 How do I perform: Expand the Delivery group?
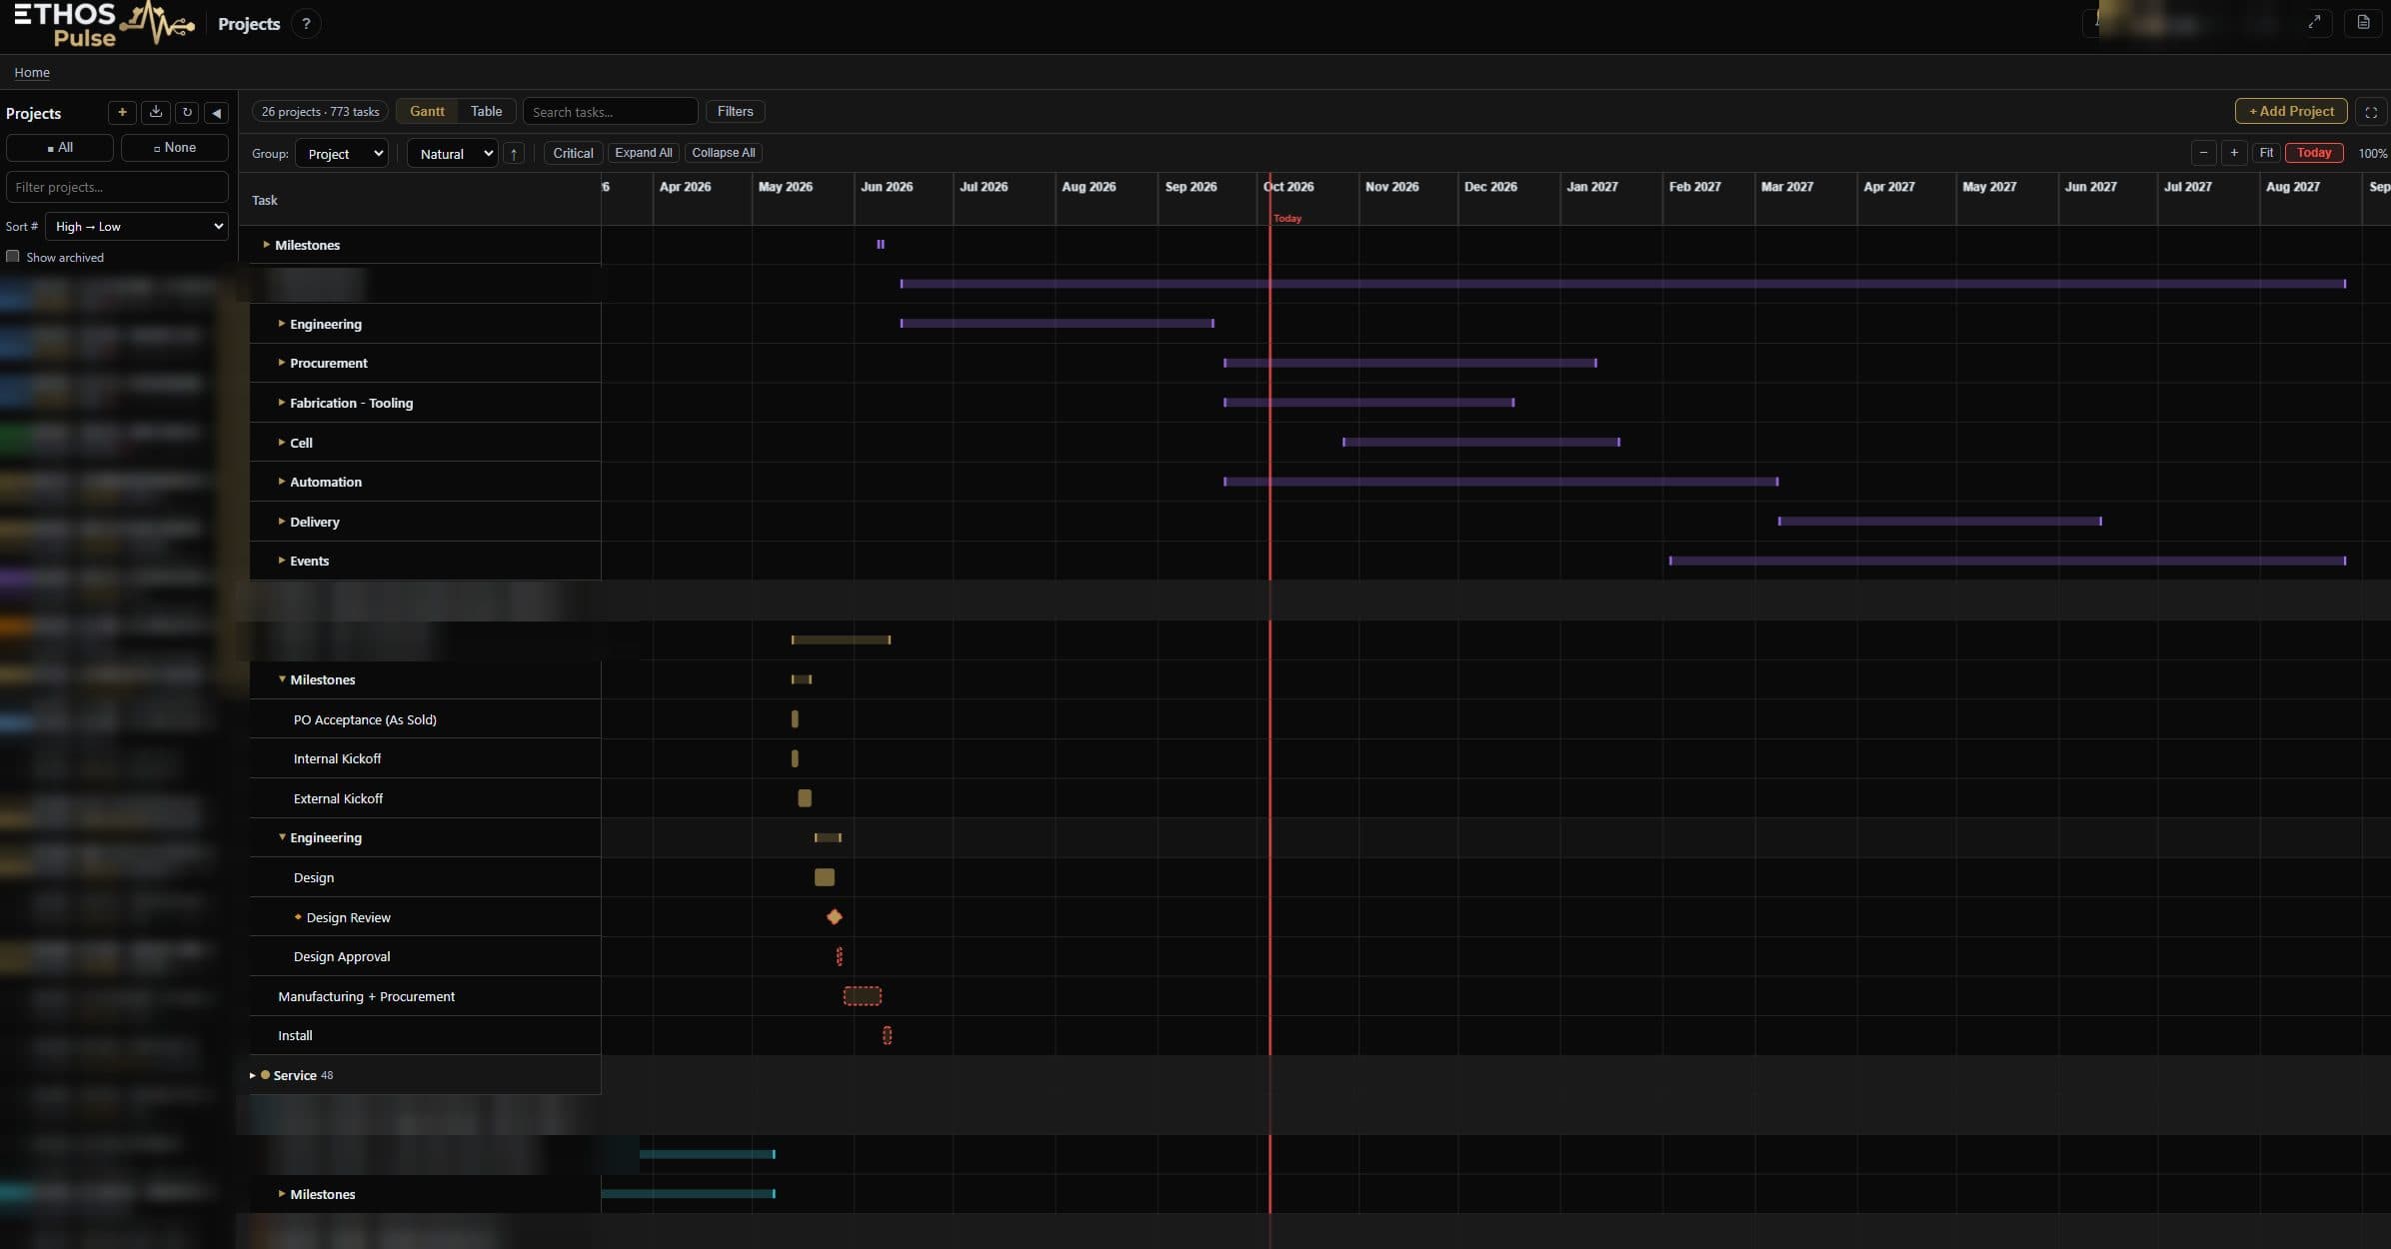(x=281, y=522)
